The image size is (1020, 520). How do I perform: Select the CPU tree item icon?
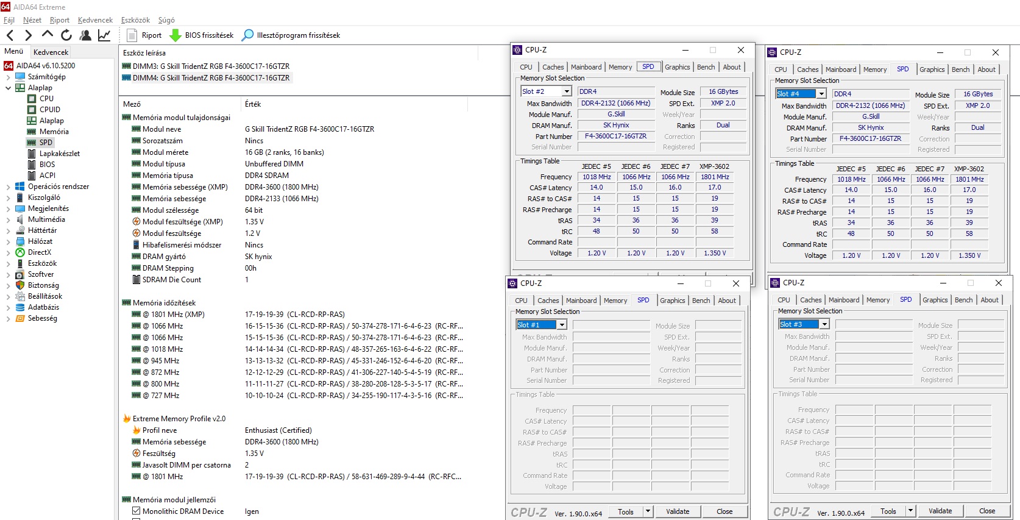point(32,99)
